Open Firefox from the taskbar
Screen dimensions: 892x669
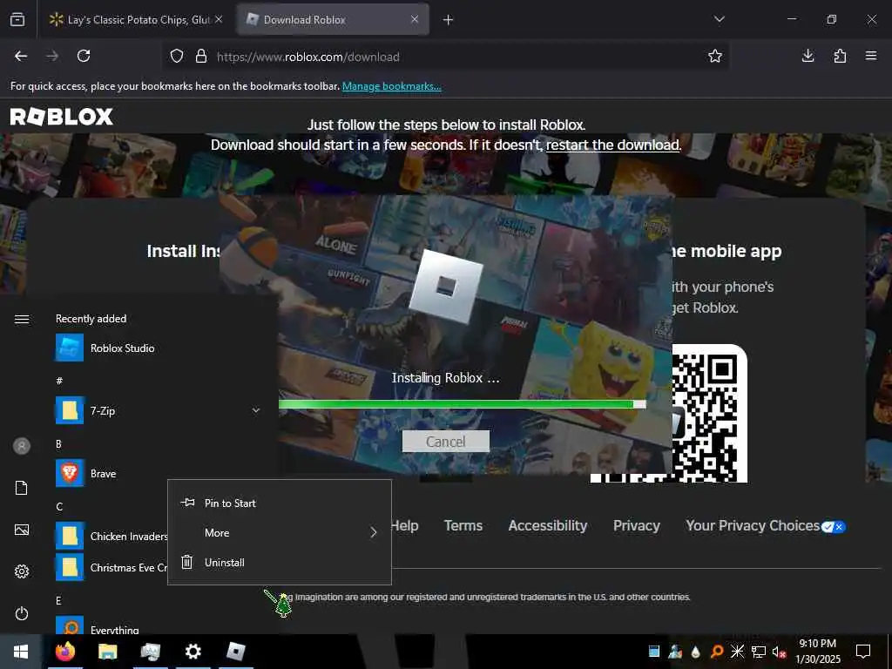point(64,652)
